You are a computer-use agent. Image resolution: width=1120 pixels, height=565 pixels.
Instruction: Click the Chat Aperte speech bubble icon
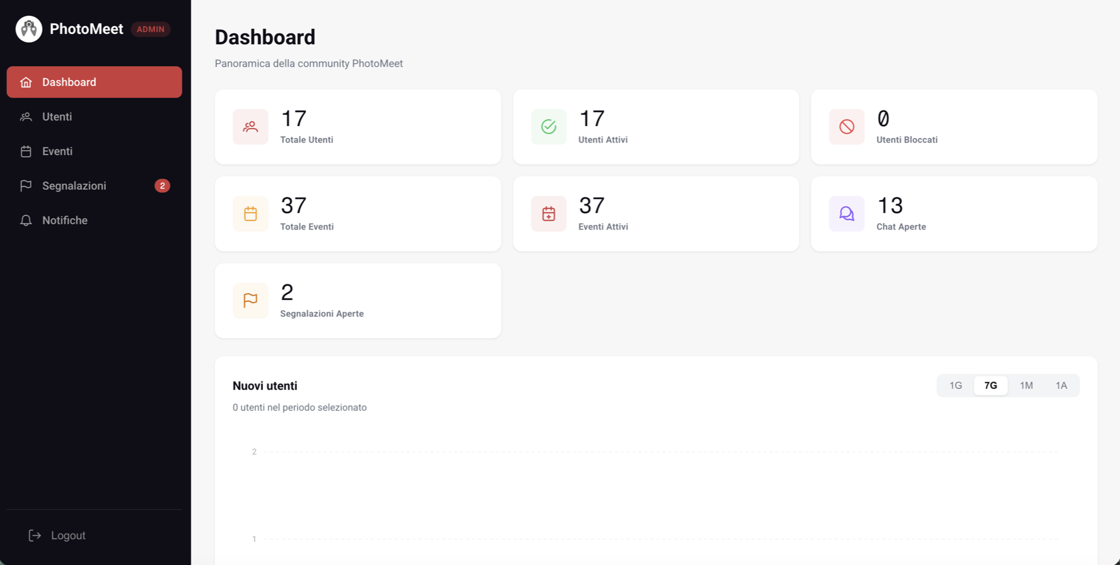[x=846, y=214]
